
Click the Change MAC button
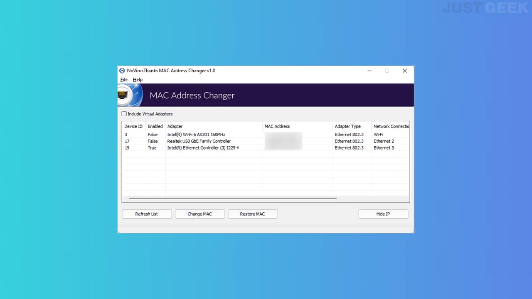(200, 214)
